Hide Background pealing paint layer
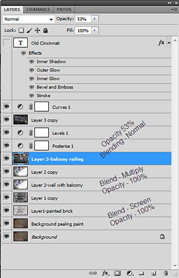The height and width of the screenshot is (278, 179). click(x=6, y=223)
